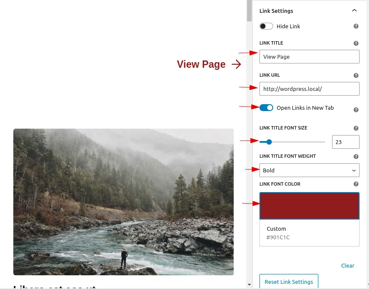Click the font size slider handle
This screenshot has height=289, width=369.
(269, 142)
